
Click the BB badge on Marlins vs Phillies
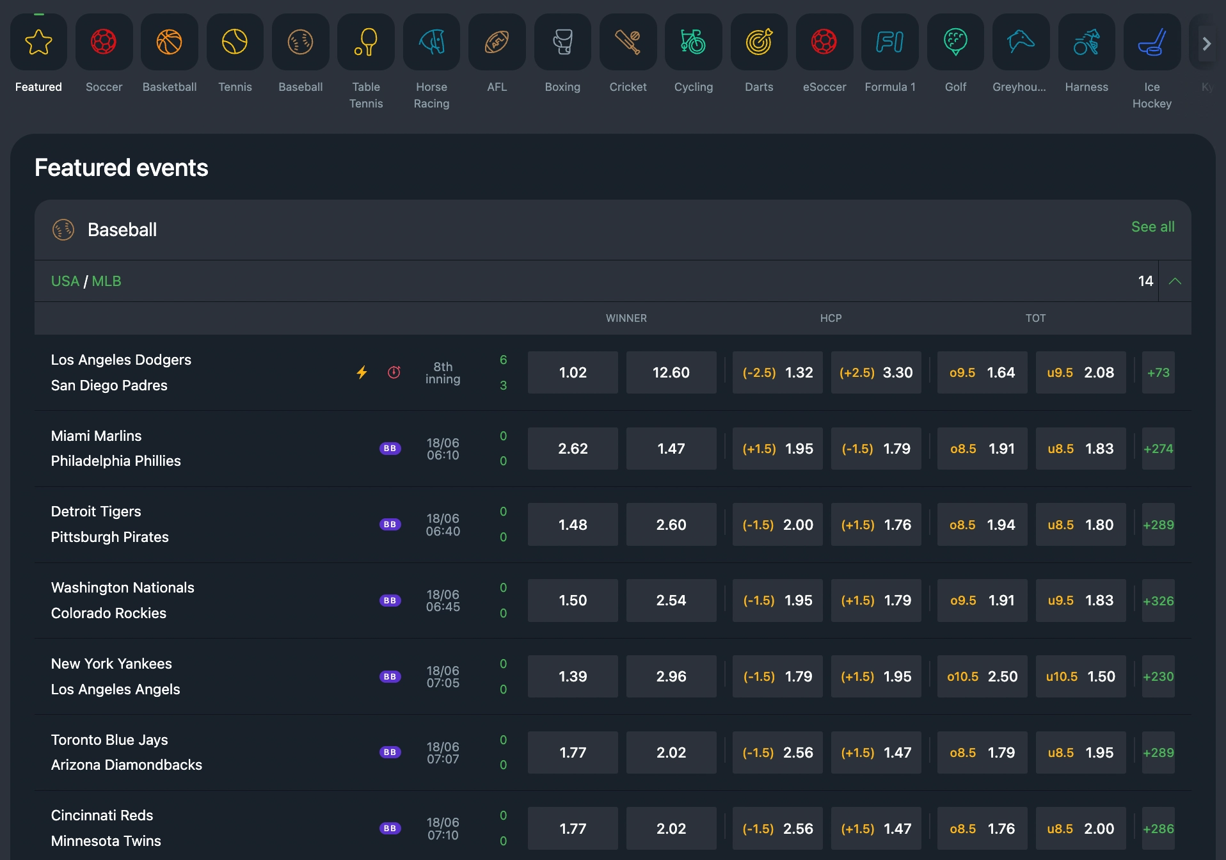pos(390,449)
